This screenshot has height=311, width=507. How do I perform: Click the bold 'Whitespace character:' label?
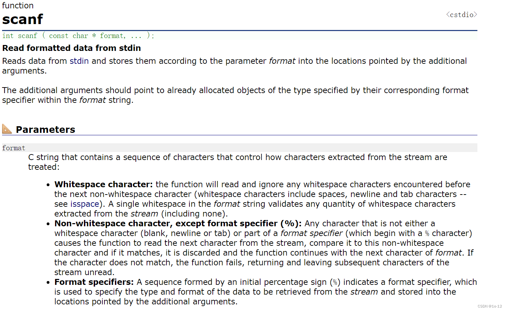coord(103,184)
